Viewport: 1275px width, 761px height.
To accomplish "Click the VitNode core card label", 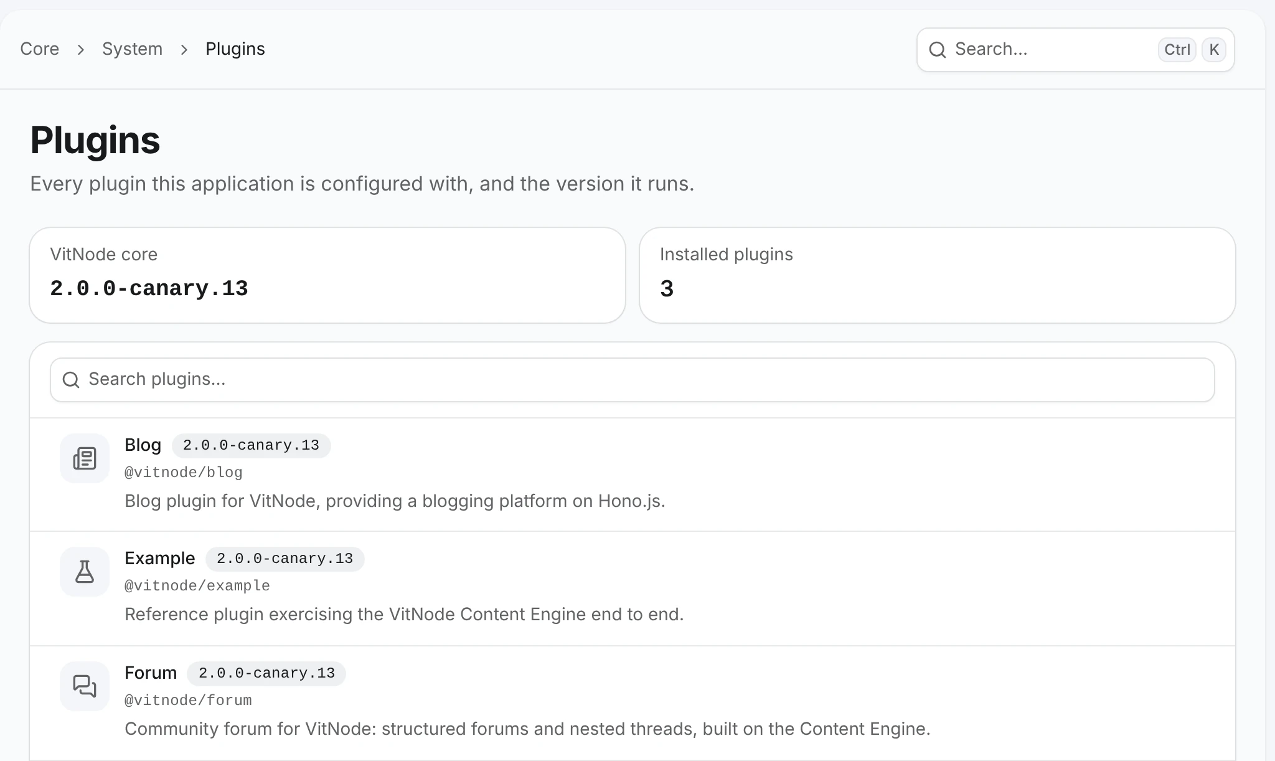I will click(103, 255).
